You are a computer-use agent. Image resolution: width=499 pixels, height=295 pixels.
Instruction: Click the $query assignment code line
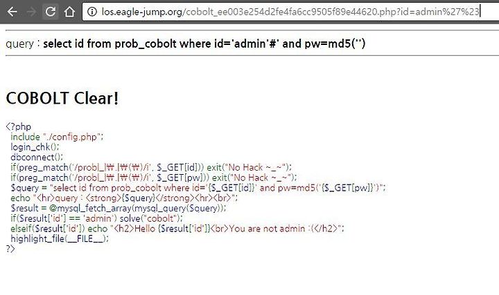tap(198, 188)
